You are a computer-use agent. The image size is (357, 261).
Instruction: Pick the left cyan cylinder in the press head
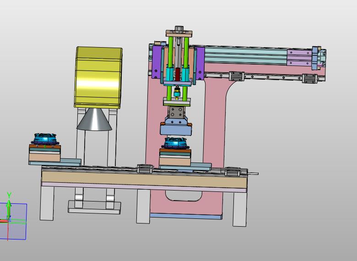[170, 74]
